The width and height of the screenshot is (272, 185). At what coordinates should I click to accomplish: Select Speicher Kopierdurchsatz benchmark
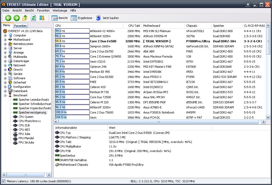click(x=35, y=108)
